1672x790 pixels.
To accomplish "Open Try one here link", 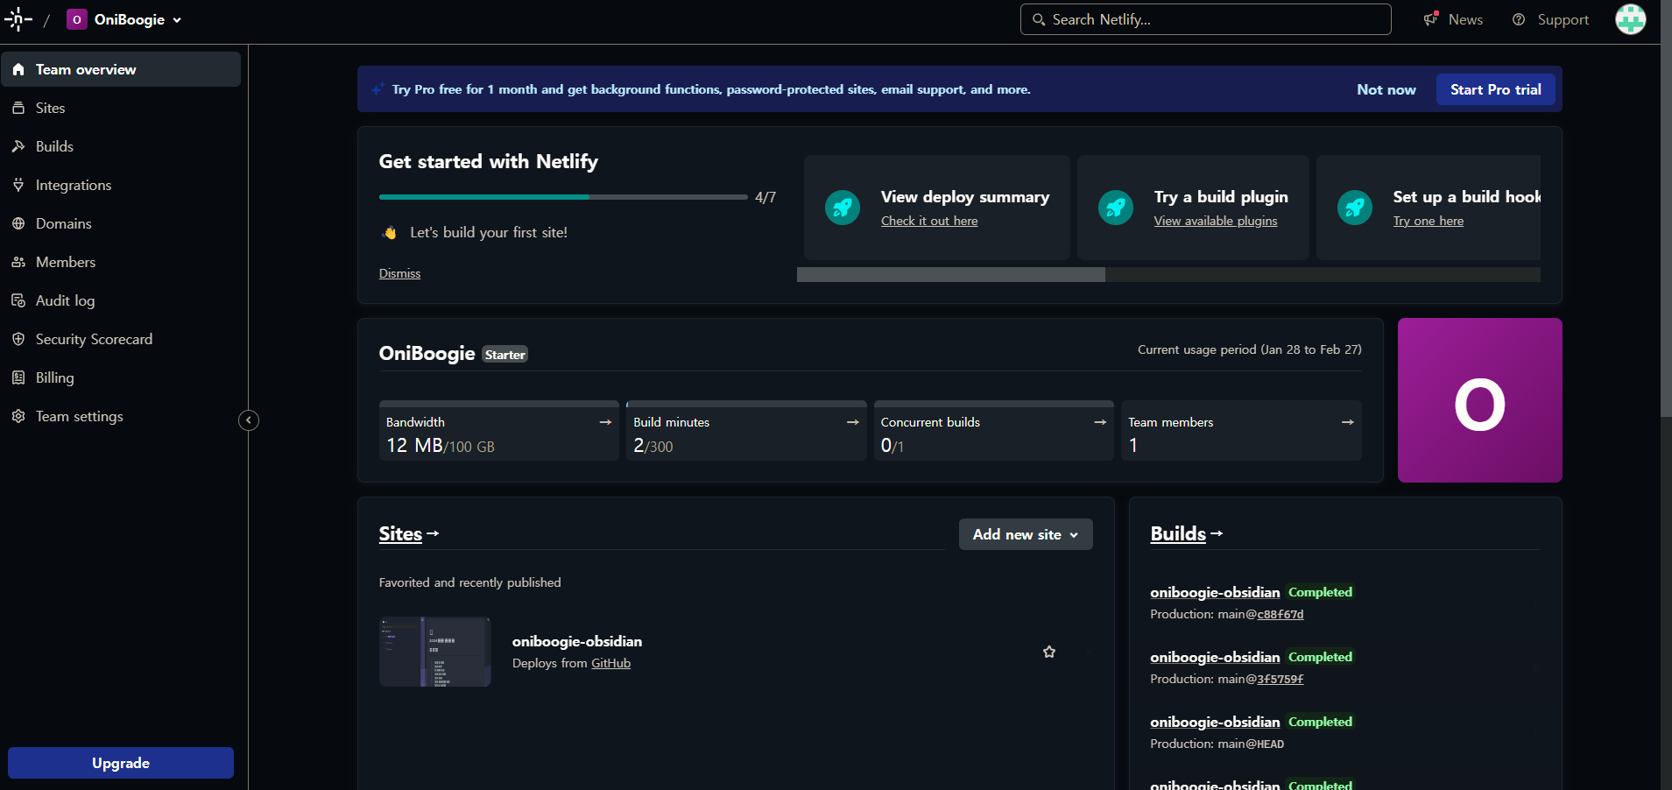I will click(1429, 221).
